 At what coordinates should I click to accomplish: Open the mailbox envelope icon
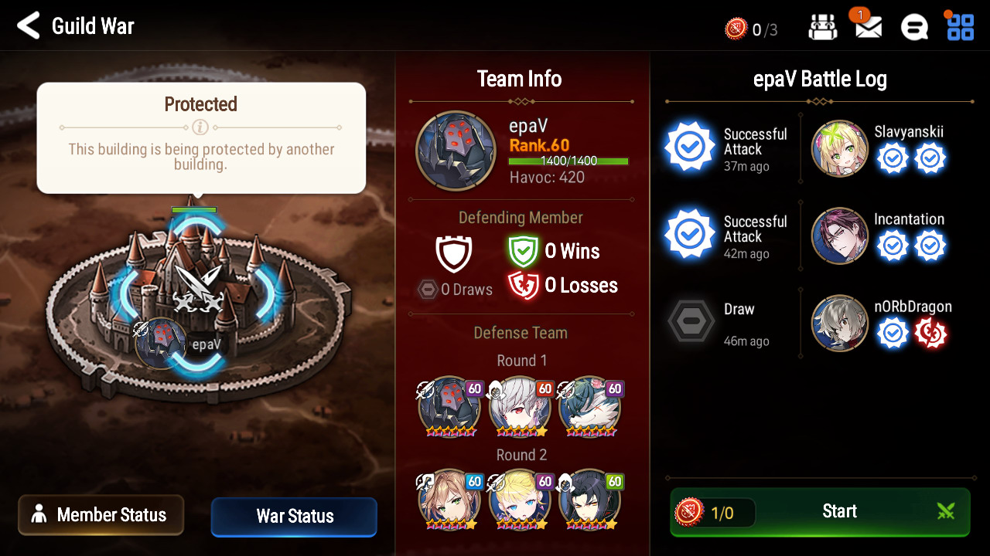tap(869, 27)
